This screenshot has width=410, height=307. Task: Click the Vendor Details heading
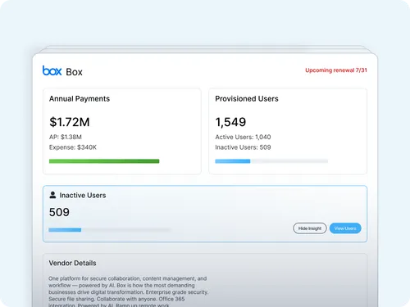72,263
